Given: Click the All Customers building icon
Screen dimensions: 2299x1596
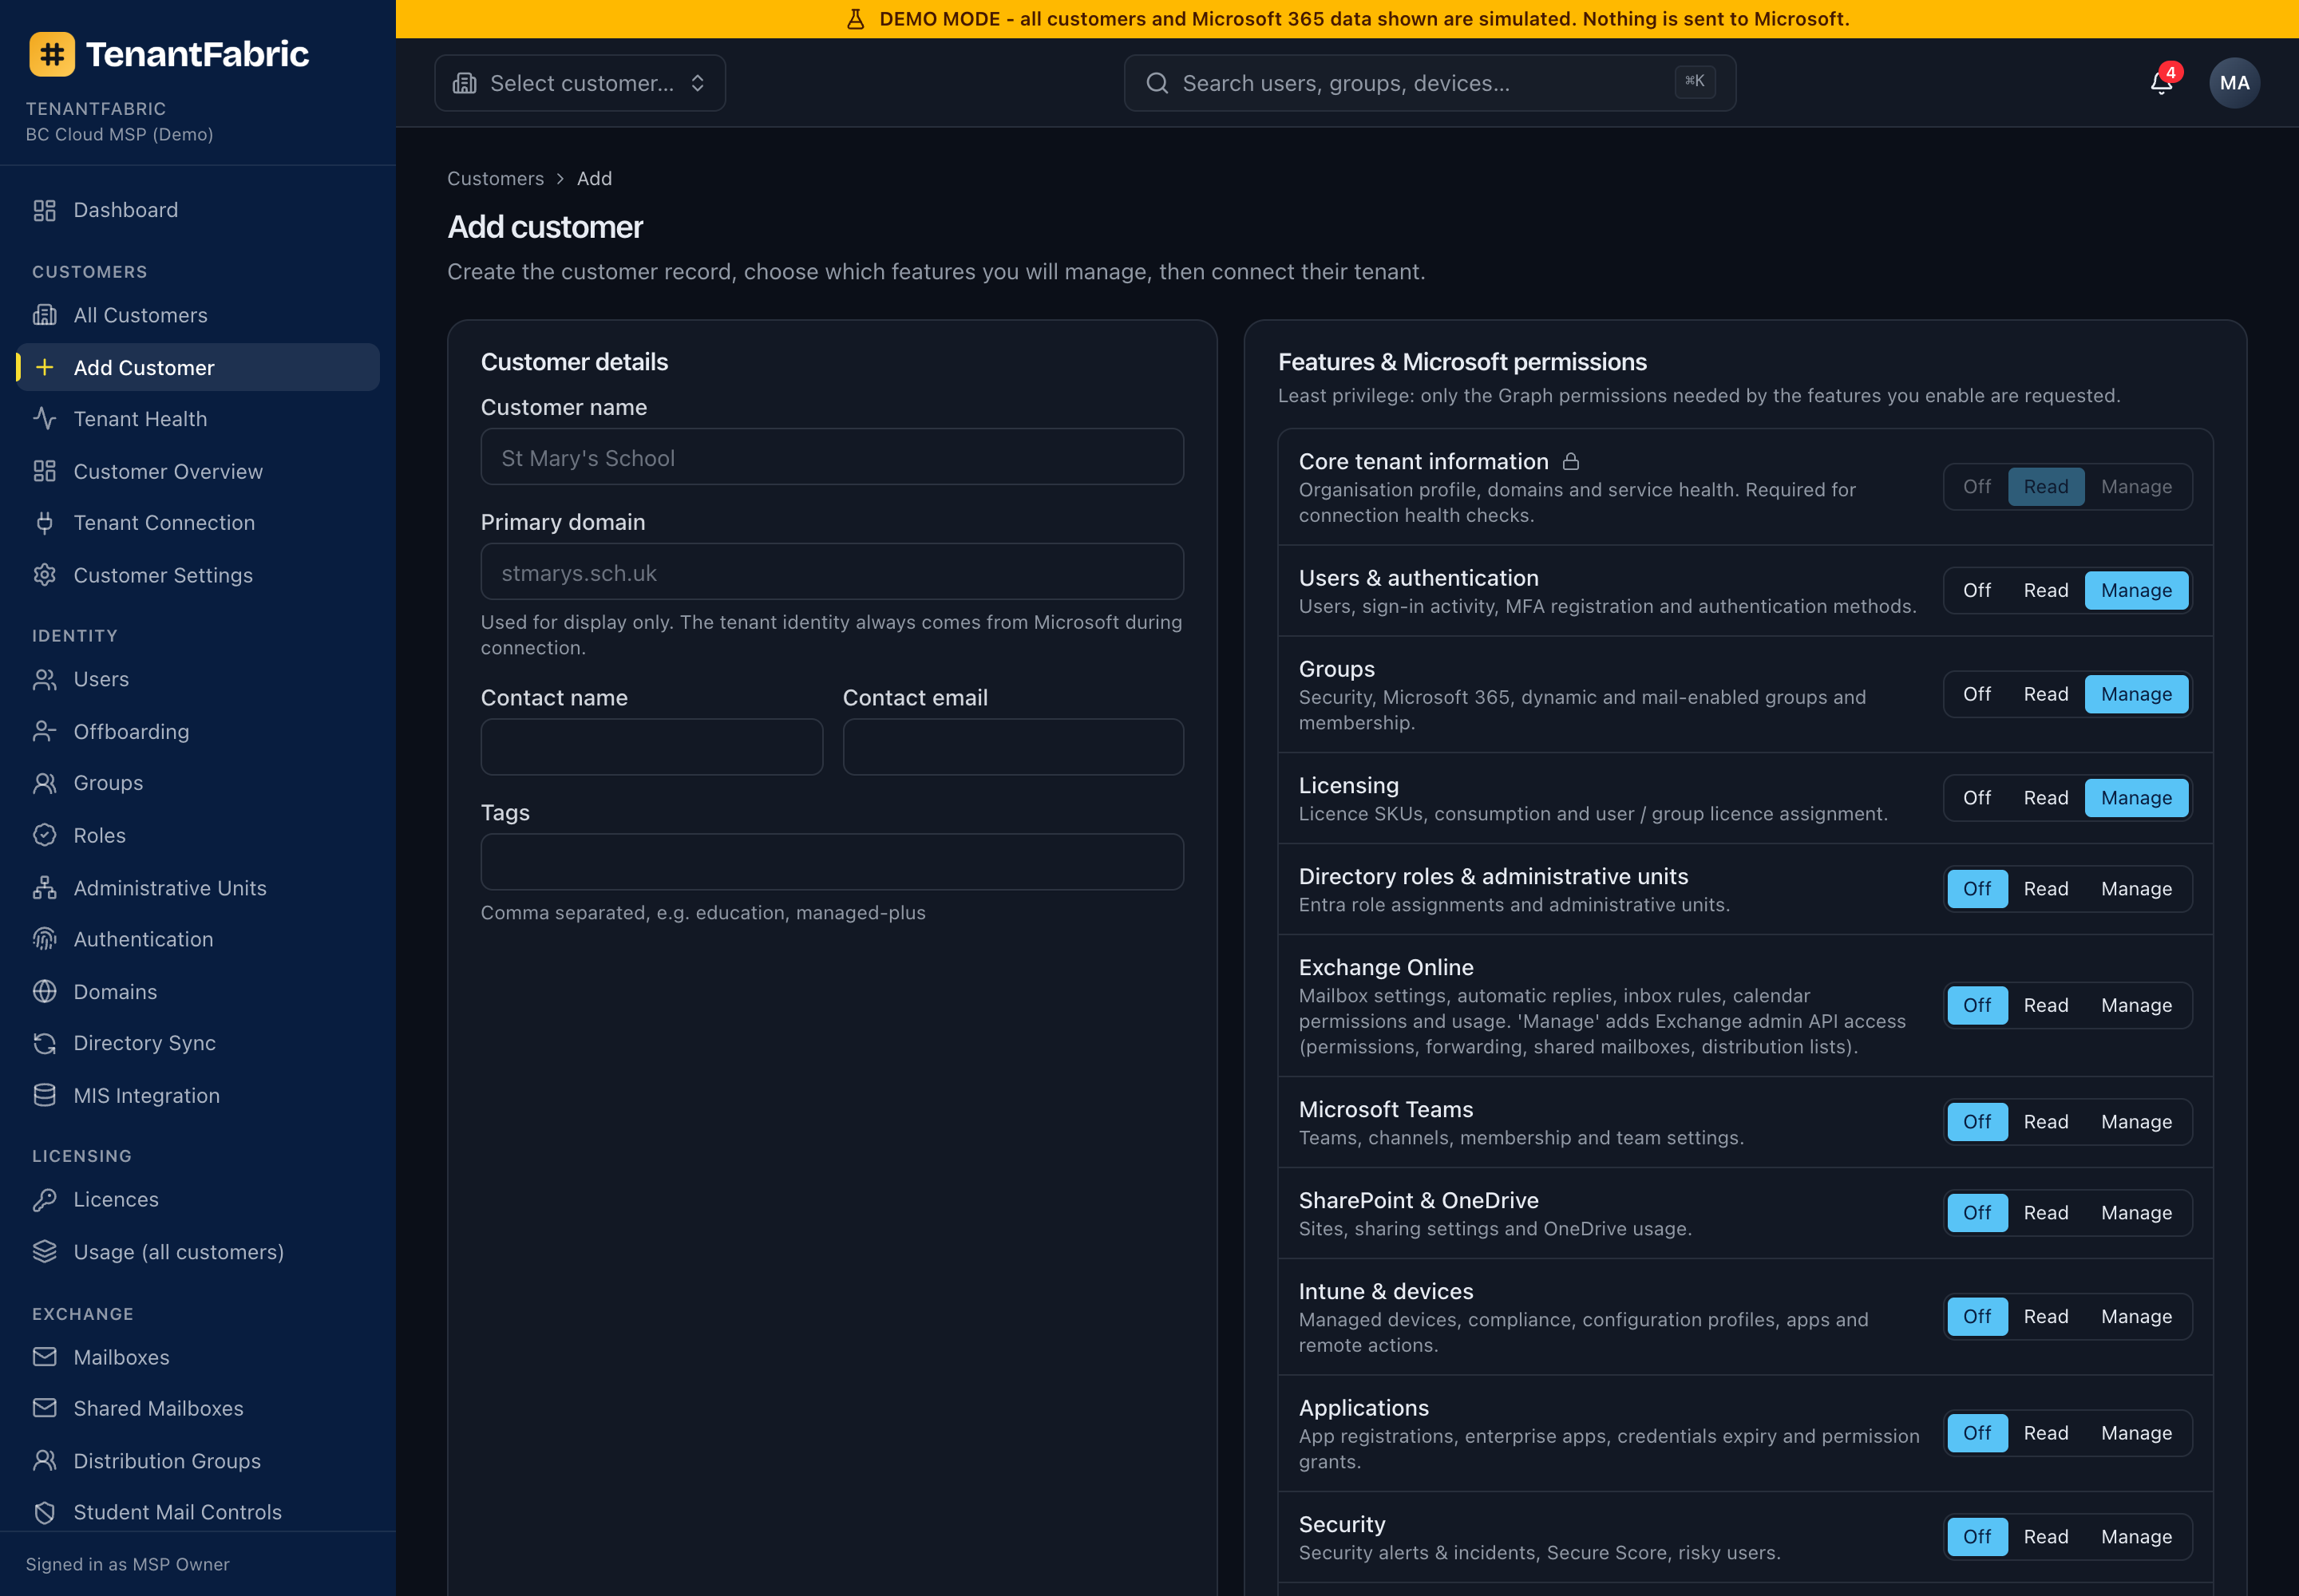Looking at the screenshot, I should click(x=45, y=315).
